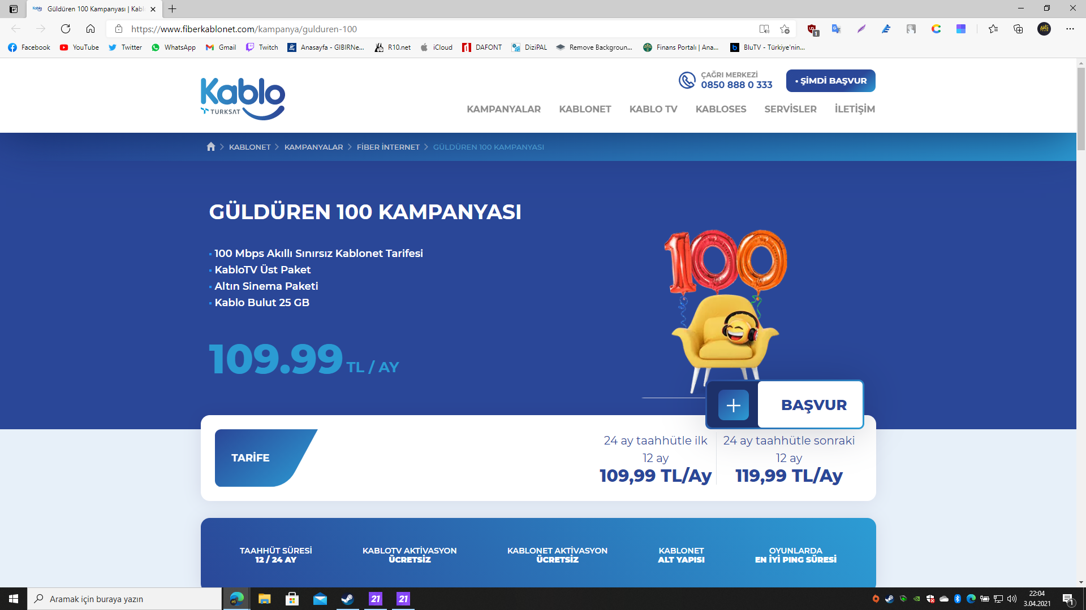Open the tab actions menu icon
1086x610 pixels.
point(14,9)
